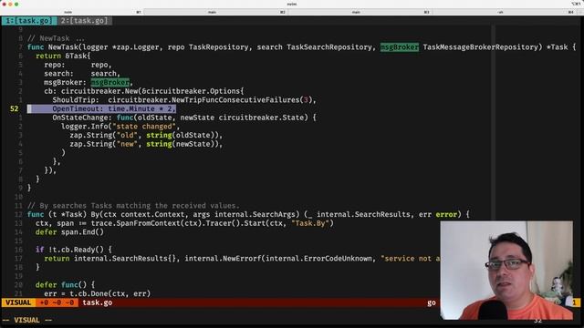
Task: Click the red close window button
Action: (4, 4)
